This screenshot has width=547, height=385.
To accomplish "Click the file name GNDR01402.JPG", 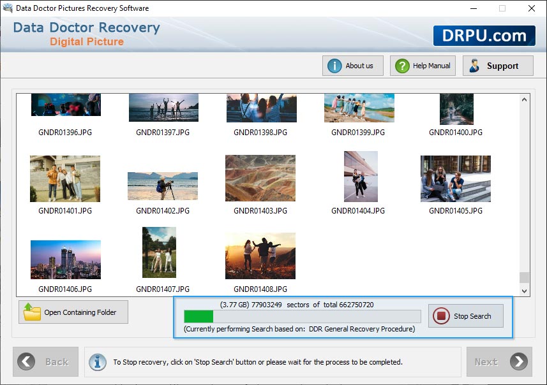I will tap(163, 211).
